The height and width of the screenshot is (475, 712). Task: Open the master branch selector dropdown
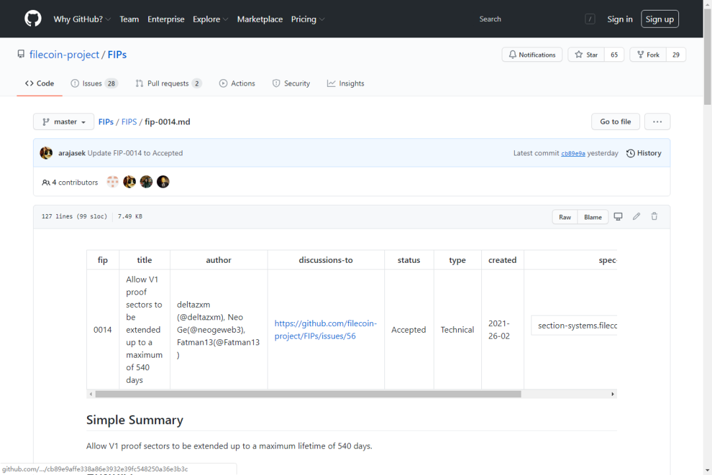point(63,122)
